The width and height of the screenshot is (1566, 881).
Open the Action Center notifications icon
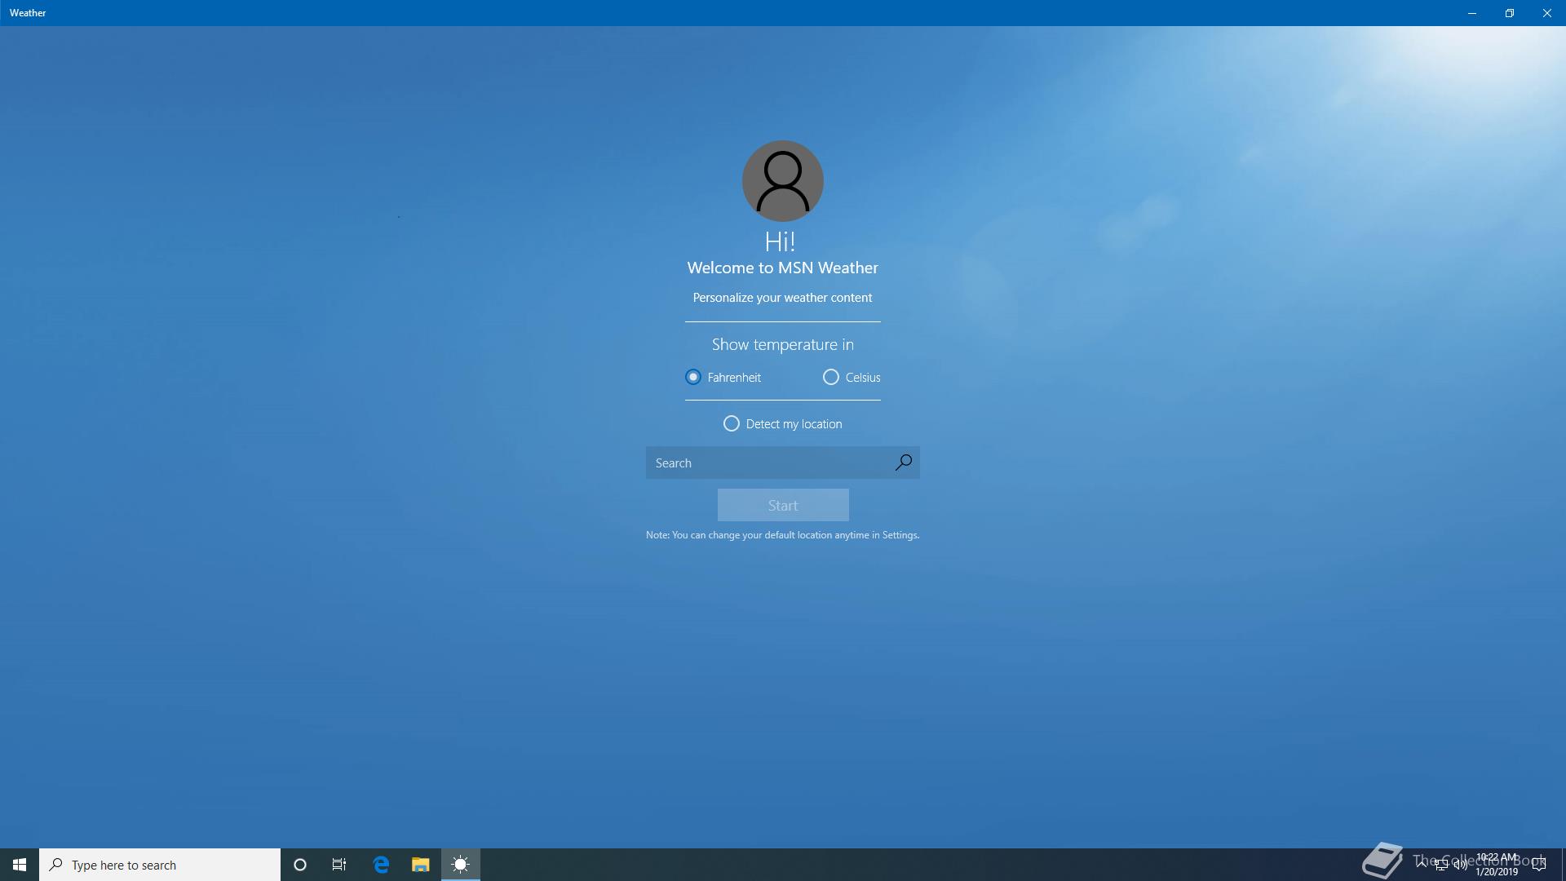pos(1539,865)
